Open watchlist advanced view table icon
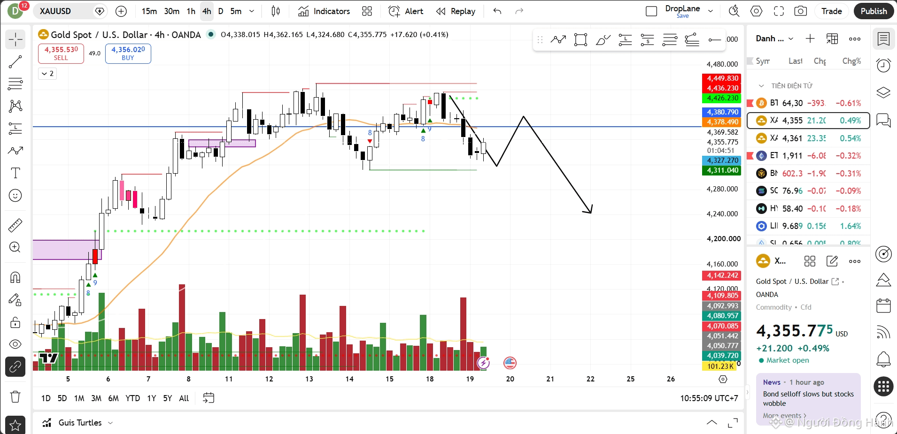This screenshot has width=897, height=434. [x=832, y=39]
